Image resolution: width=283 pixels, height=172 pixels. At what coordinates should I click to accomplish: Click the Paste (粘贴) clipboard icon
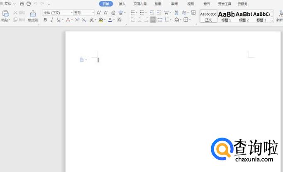click(5, 14)
